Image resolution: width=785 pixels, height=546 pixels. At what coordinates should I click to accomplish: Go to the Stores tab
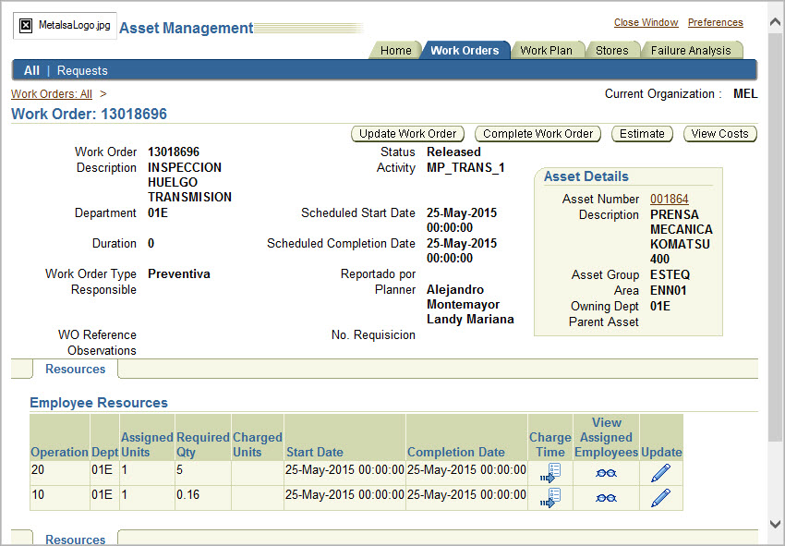pos(611,51)
